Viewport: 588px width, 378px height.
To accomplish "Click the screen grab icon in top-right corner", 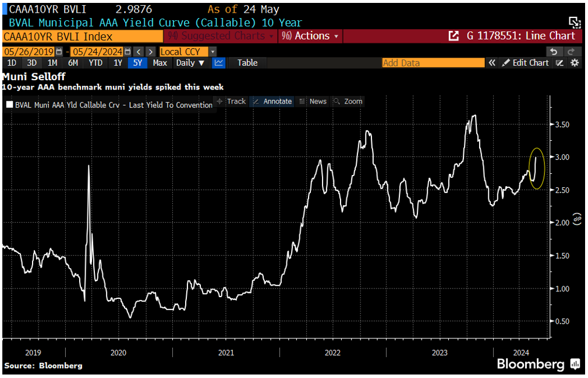I will click(575, 21).
